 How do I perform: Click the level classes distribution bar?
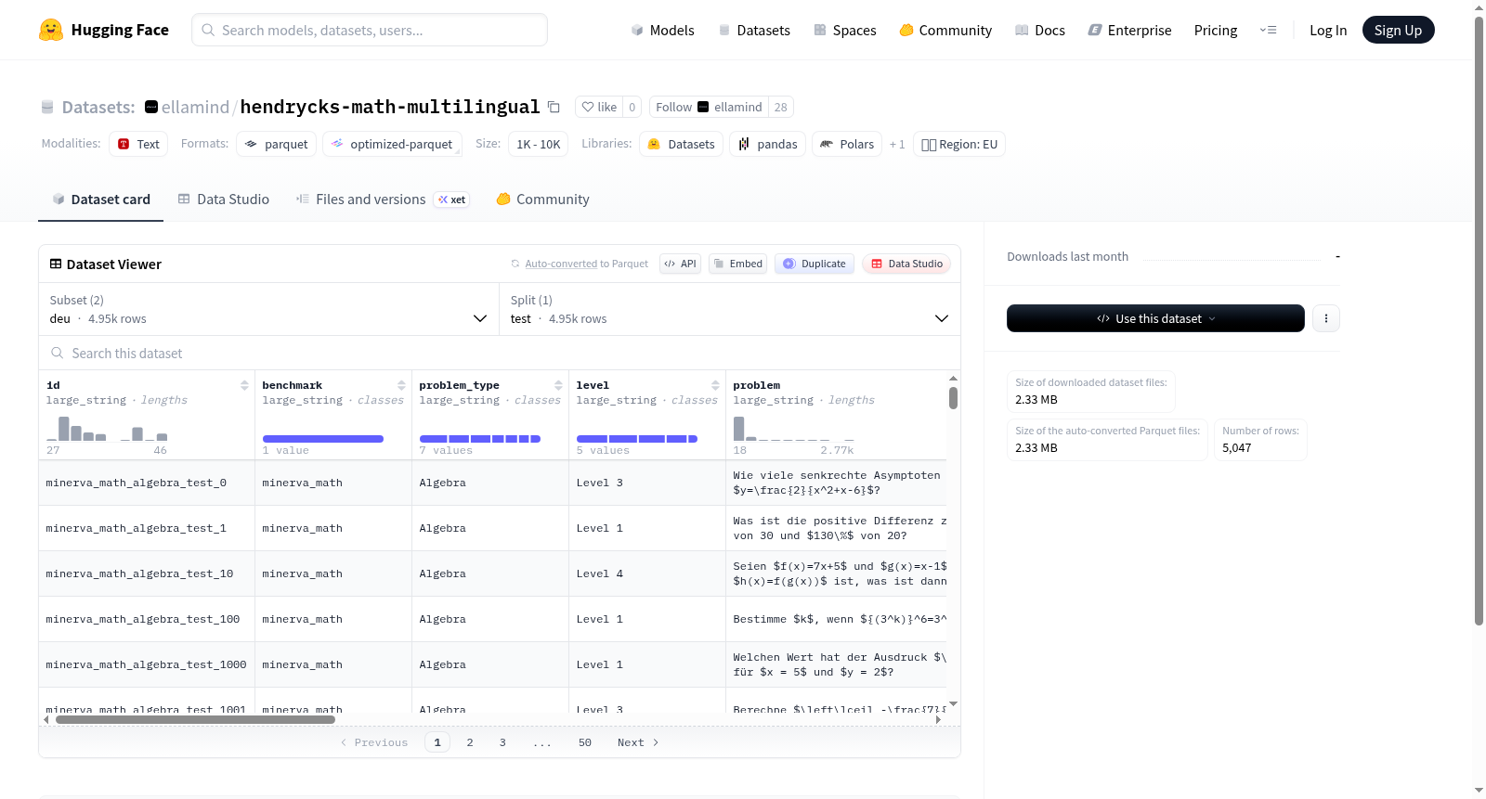(637, 439)
